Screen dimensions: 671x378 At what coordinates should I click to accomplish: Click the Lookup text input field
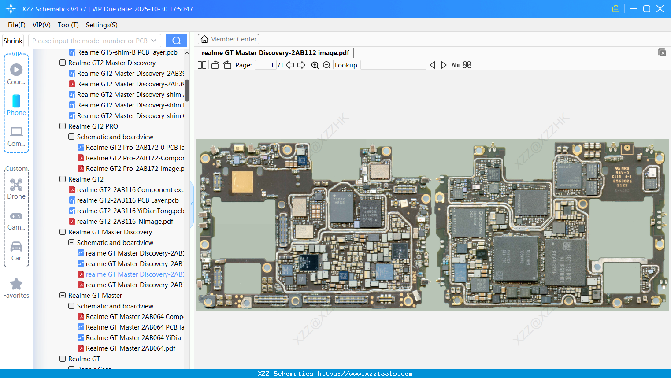(x=393, y=65)
